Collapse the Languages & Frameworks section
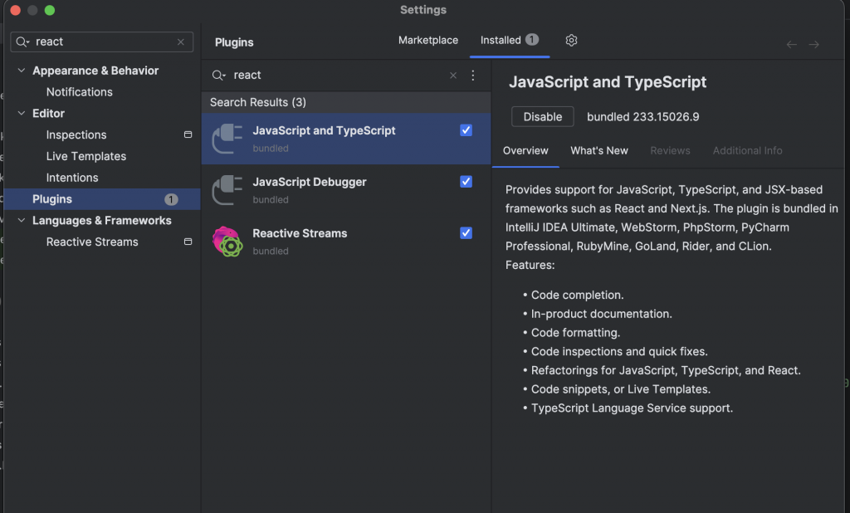 click(x=21, y=220)
